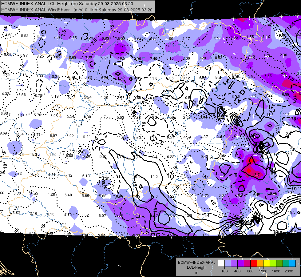Click the map value '1.55'
Image resolution: width=301 pixels, height=277 pixels.
pos(250,37)
